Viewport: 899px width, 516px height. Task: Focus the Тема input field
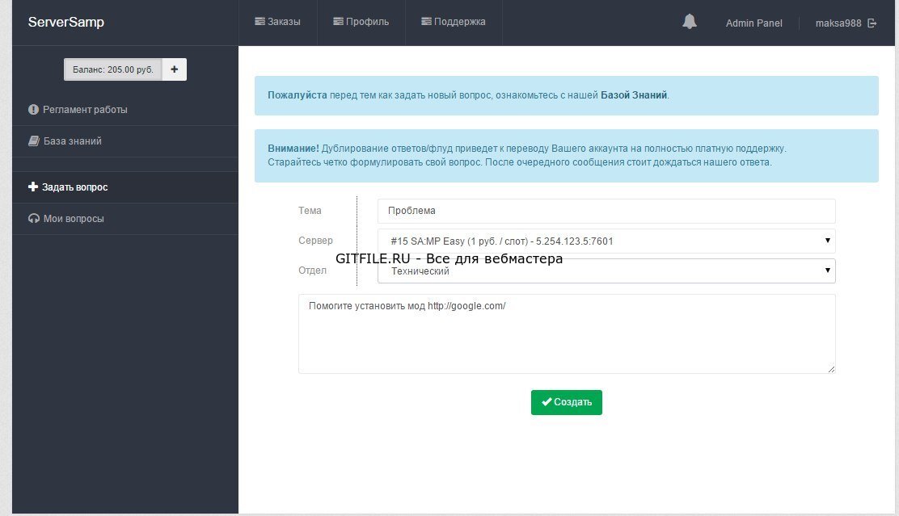606,211
